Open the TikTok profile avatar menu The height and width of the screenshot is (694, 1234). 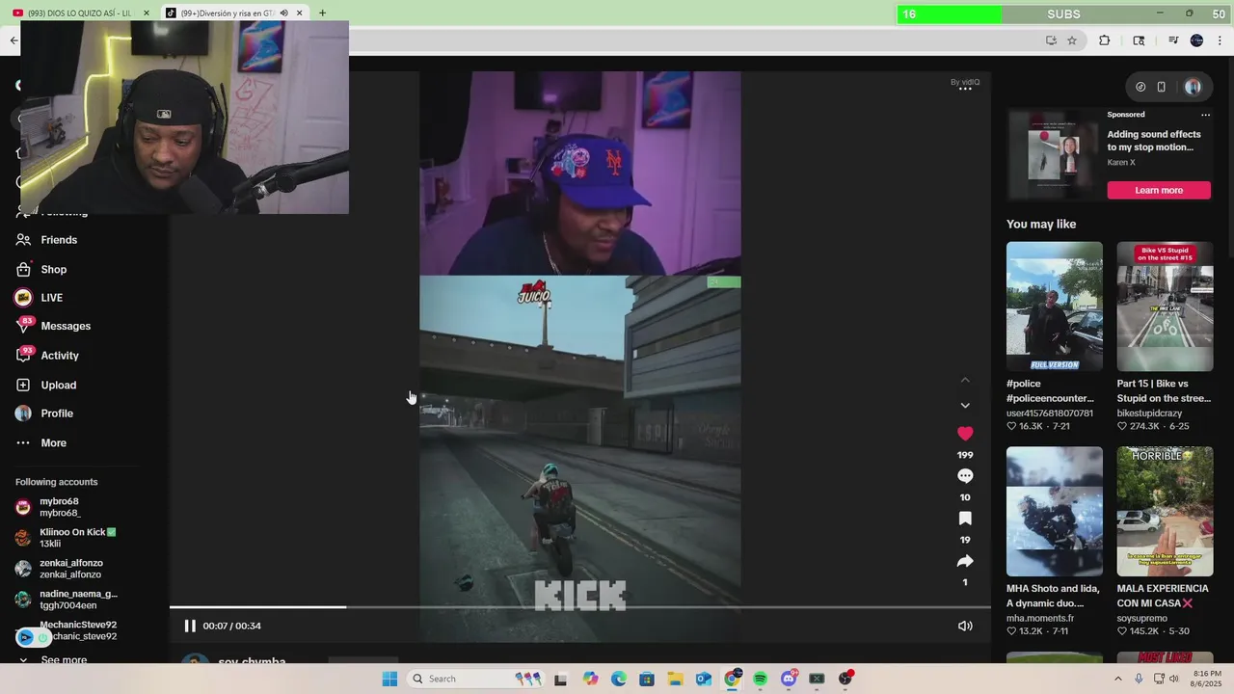coord(1193,87)
